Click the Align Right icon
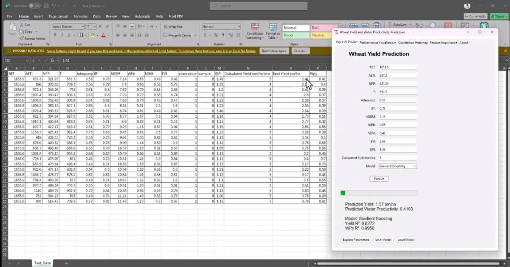510x267 pixels. (x=132, y=35)
